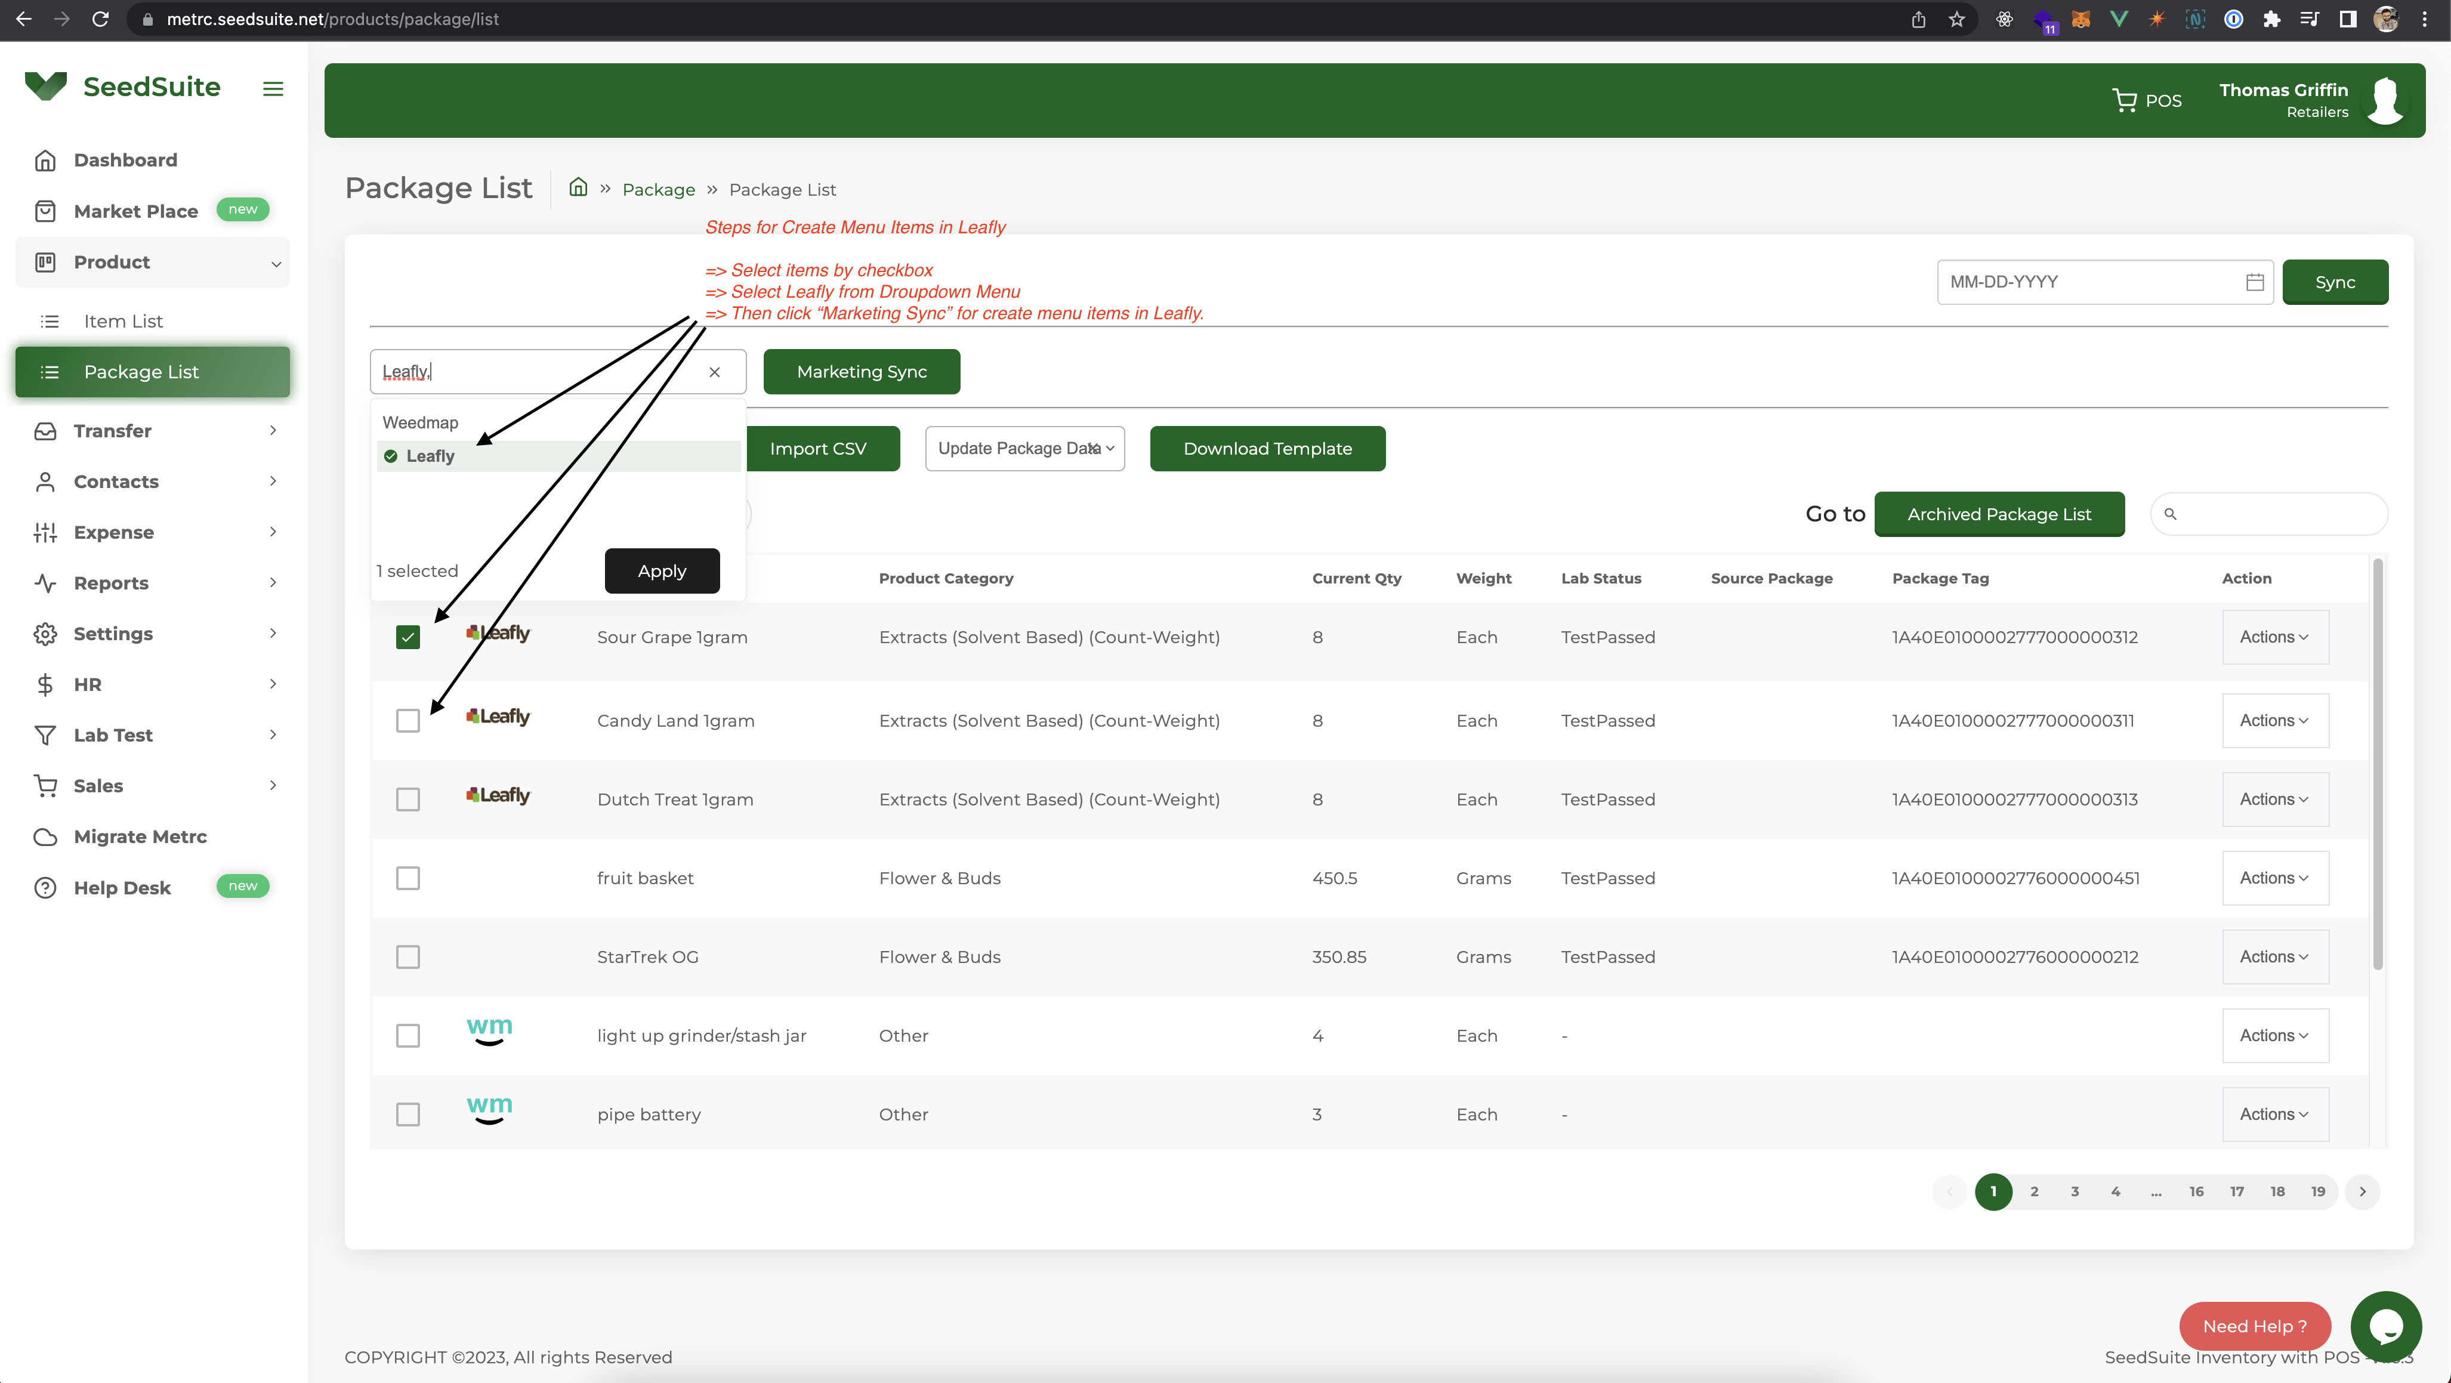Image resolution: width=2451 pixels, height=1383 pixels.
Task: Open Thomas Griffin user avatar
Action: pos(2384,100)
